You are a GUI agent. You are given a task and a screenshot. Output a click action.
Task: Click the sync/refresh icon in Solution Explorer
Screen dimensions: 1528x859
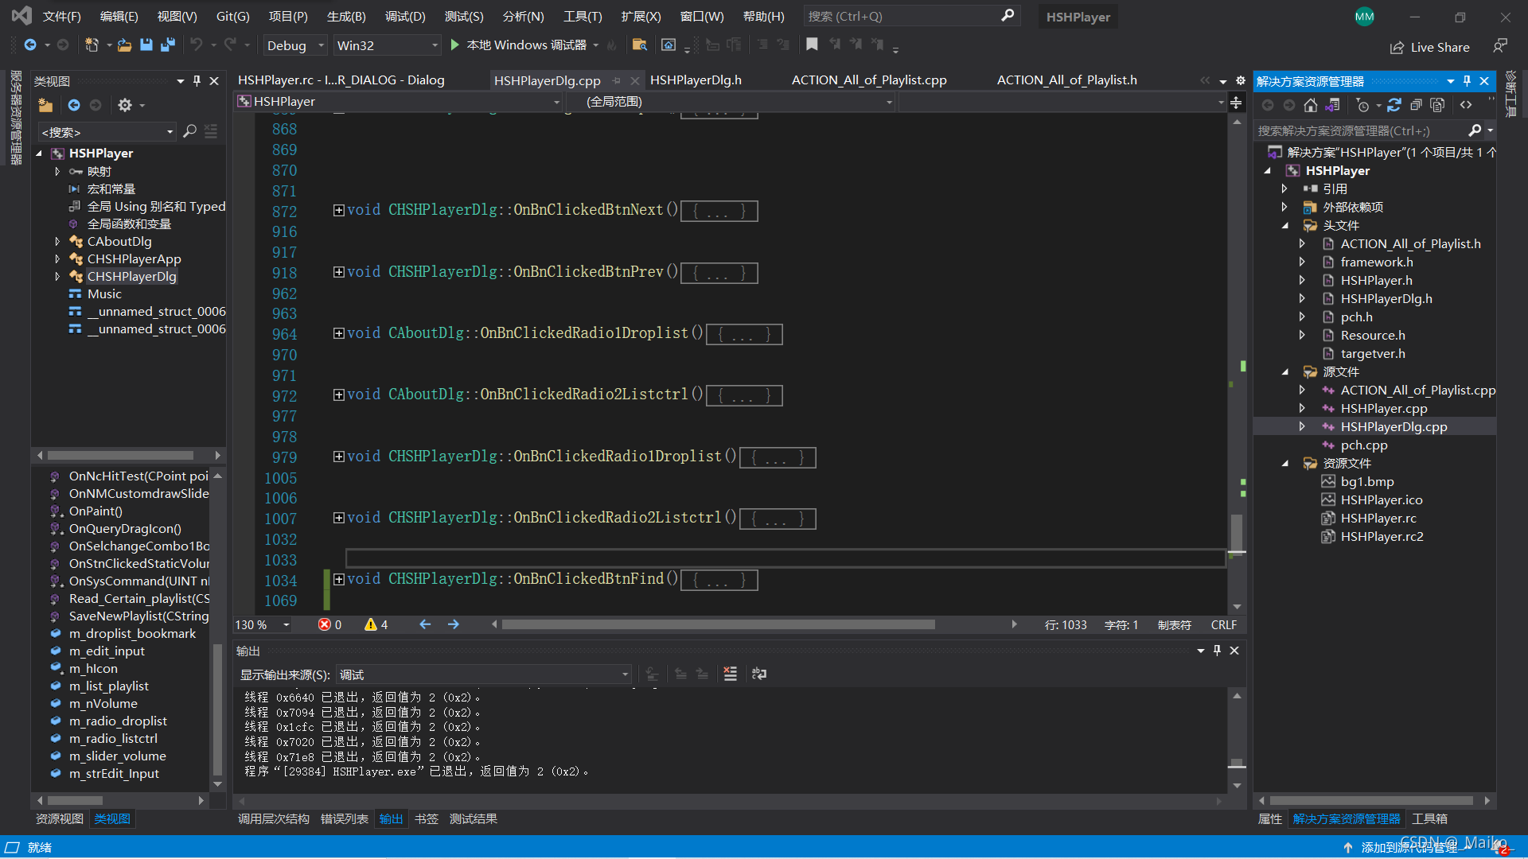click(1394, 105)
